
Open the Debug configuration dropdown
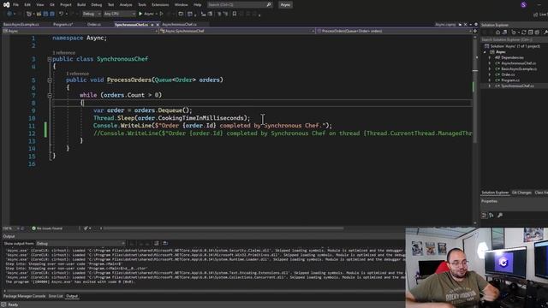pos(92,14)
